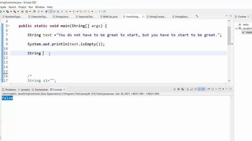Switch to the StringBasic editor tab
This screenshot has height=141, width=252.
180,16
